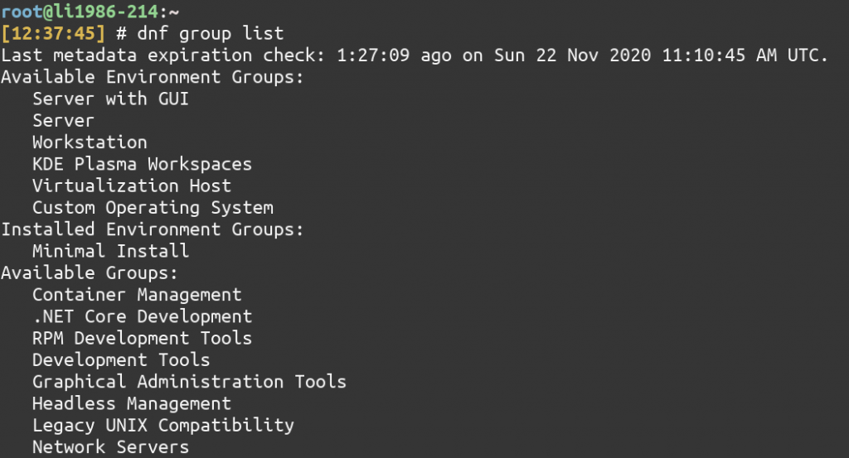This screenshot has width=849, height=458.
Task: Click the timestamp [12:37:45]
Action: (53, 33)
